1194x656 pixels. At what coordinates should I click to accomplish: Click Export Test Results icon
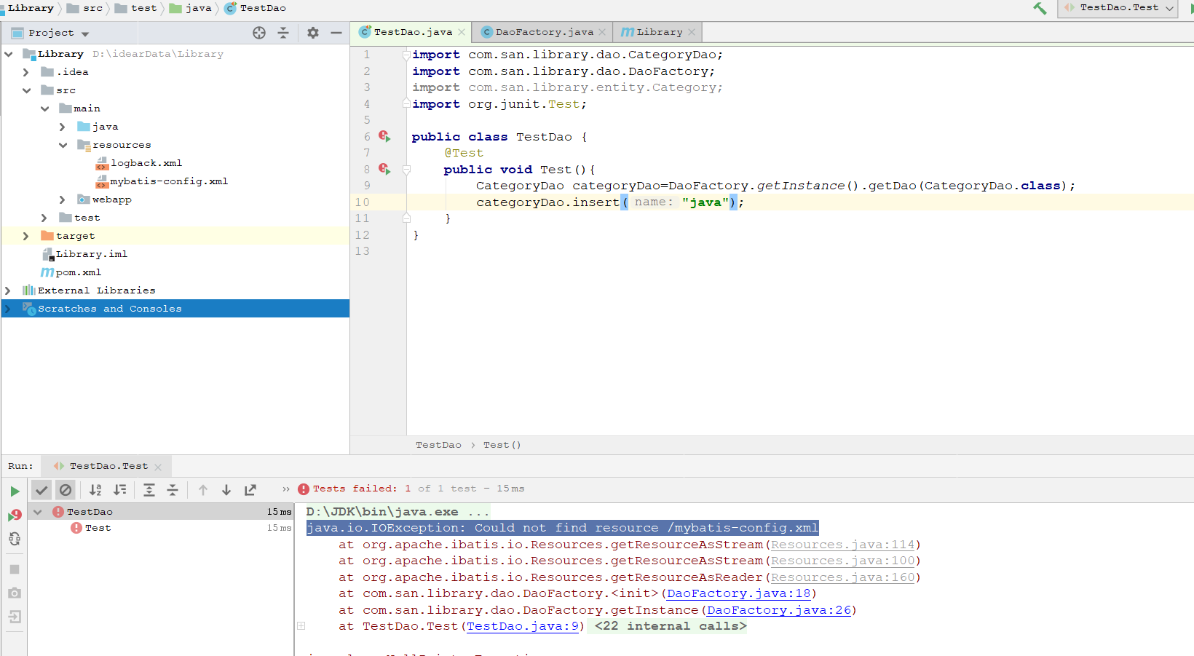coord(250,490)
